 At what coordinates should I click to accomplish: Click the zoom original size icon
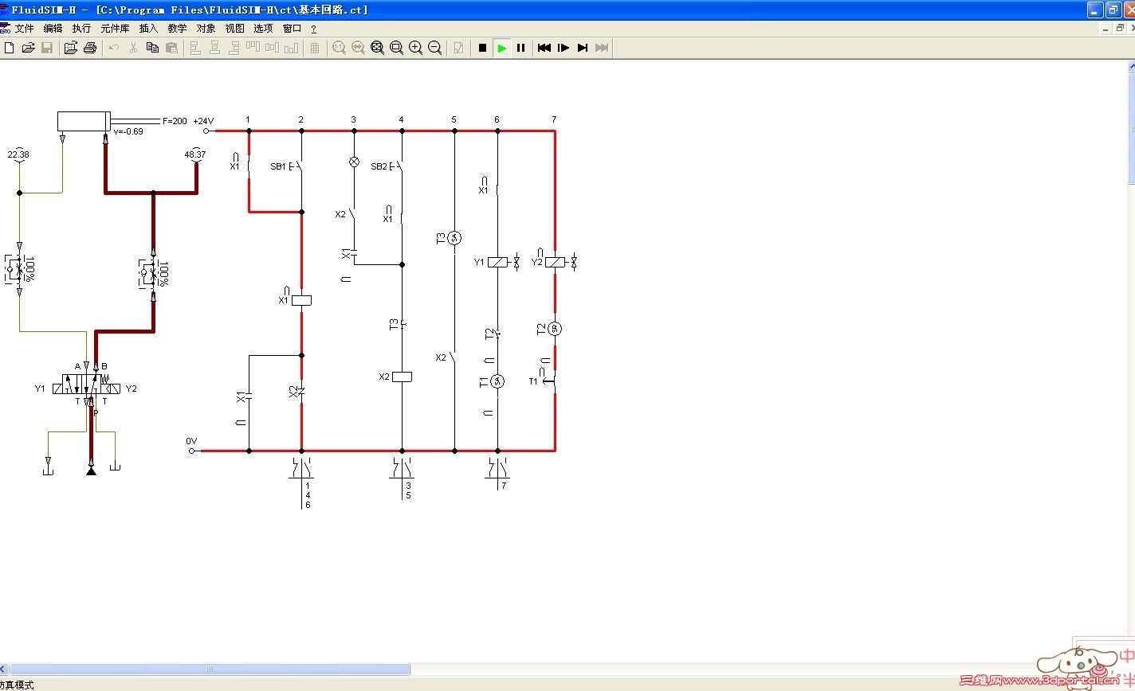[339, 48]
